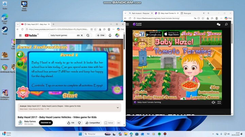Open the App Store badge in game

(x=171, y=34)
